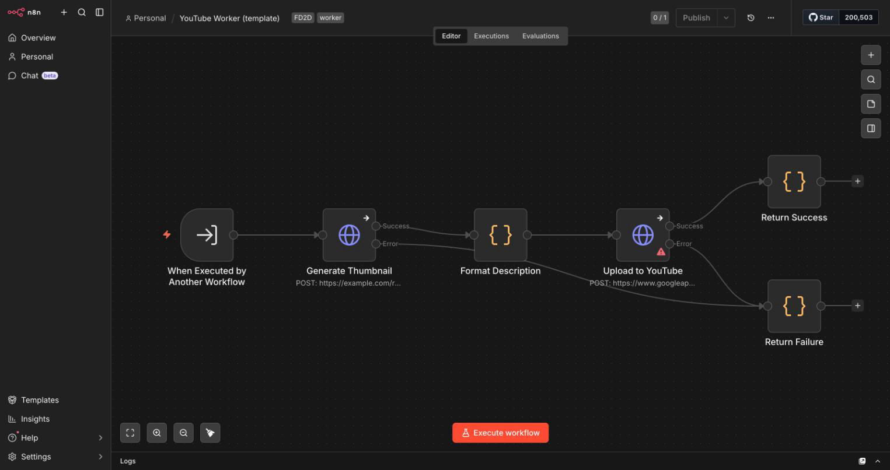Click the Generate Thumbnail POST URL subtitle

(348, 283)
